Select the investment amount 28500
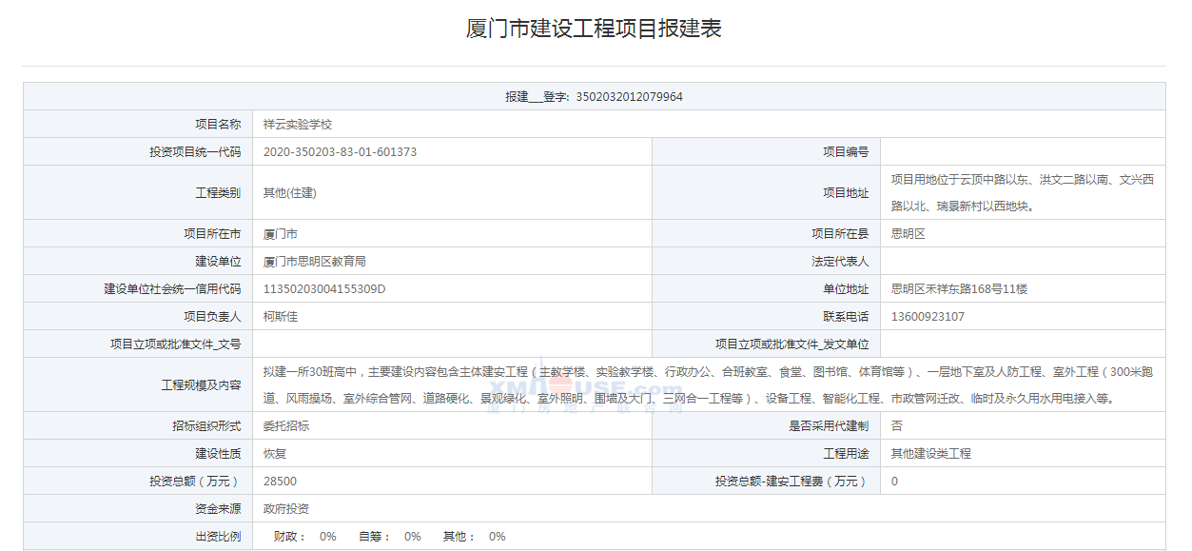The width and height of the screenshot is (1192, 551). 280,482
